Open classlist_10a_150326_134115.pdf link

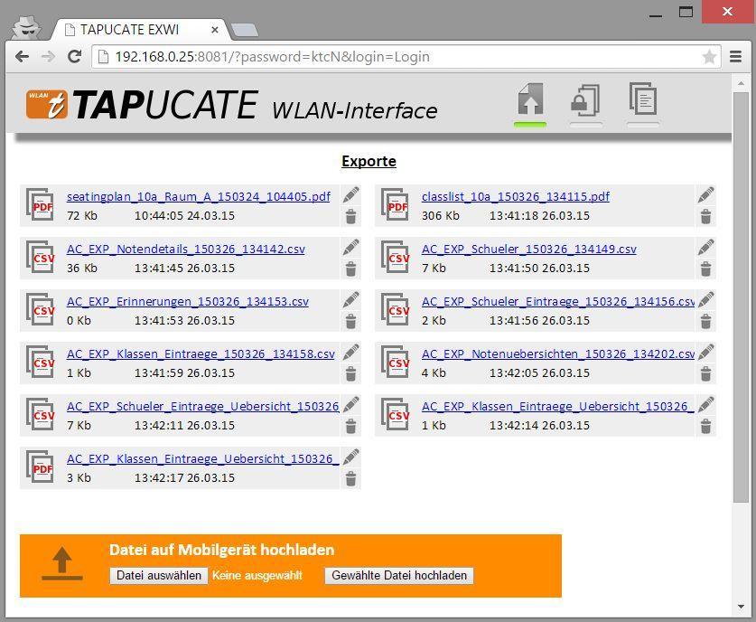coord(516,197)
